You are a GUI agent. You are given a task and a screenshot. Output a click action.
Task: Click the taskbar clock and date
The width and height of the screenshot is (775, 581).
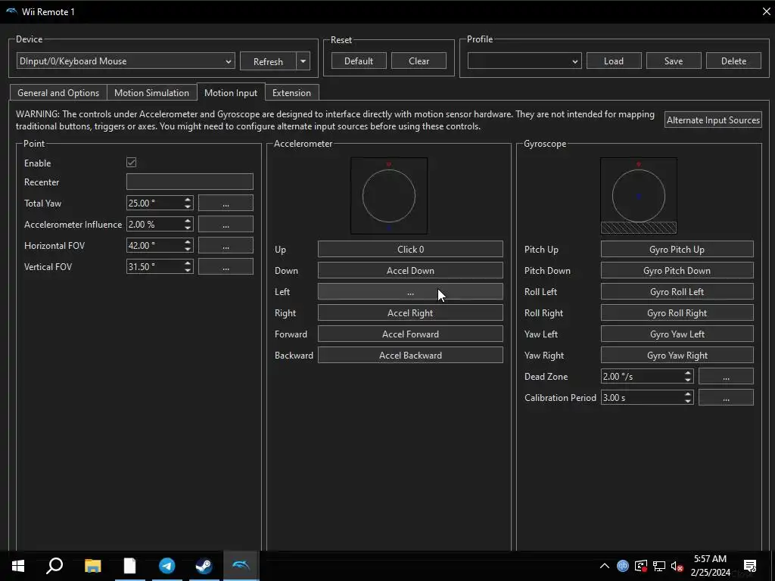click(710, 566)
